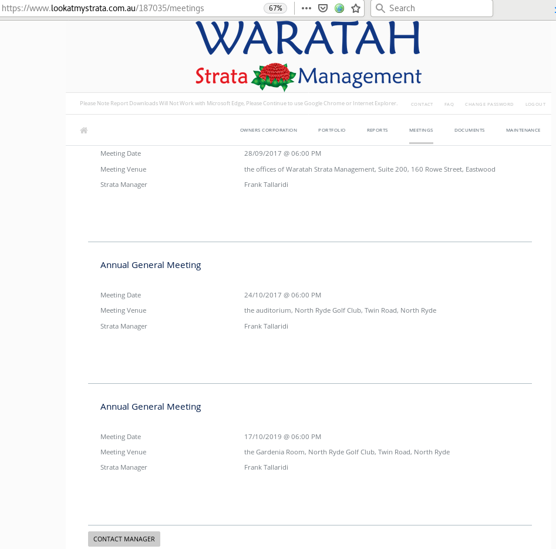Image resolution: width=556 pixels, height=549 pixels.
Task: Click Frank Tallaridi under 24/10/2017 meeting
Action: coord(266,326)
